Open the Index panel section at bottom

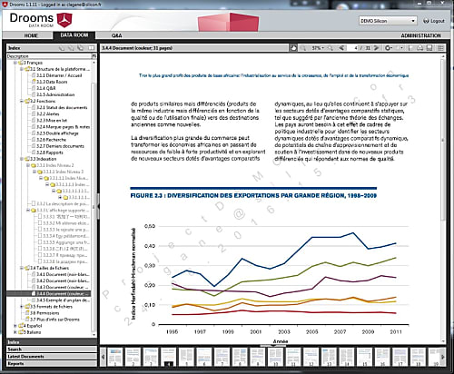click(52, 342)
